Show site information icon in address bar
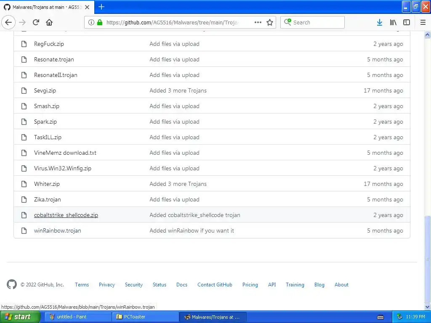Screen dimensions: 431x323 tap(91, 22)
